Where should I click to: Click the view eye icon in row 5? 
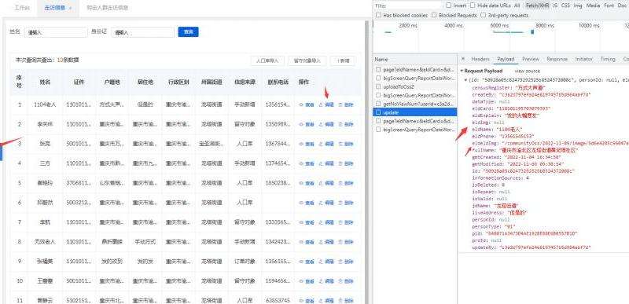click(x=301, y=183)
